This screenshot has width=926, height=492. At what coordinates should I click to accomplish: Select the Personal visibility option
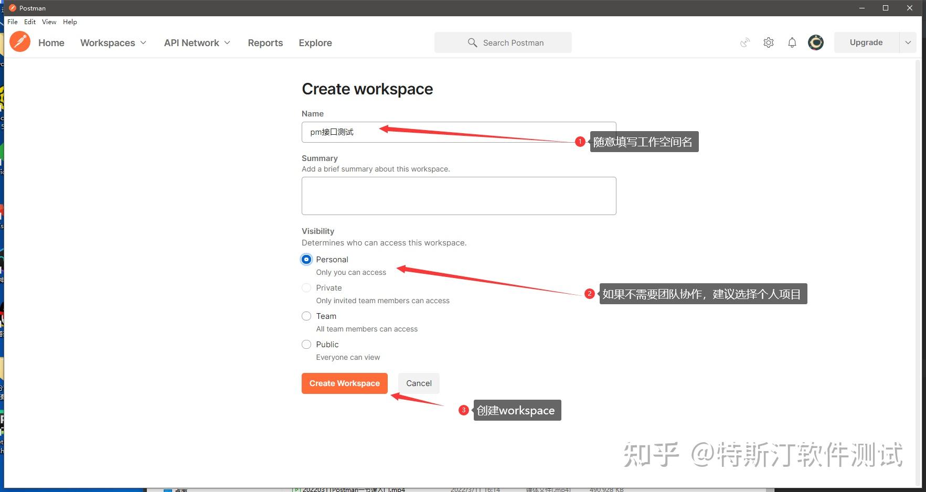[x=306, y=260]
